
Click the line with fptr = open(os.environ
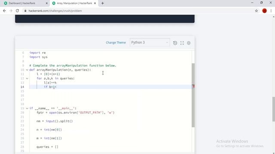pos(76,113)
